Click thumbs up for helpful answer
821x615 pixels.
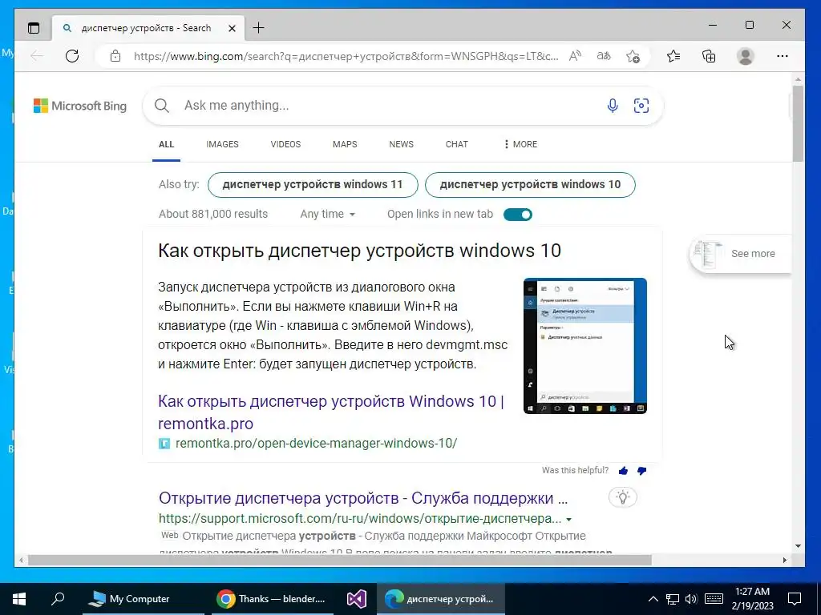tap(623, 471)
